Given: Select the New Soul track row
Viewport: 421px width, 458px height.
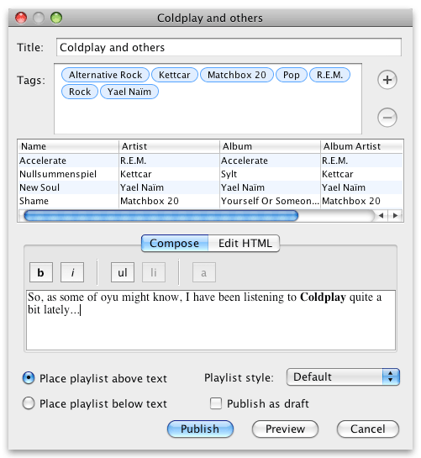Looking at the screenshot, I should (211, 187).
